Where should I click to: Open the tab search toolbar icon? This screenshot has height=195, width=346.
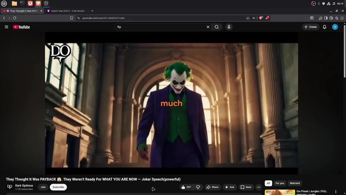point(312,18)
